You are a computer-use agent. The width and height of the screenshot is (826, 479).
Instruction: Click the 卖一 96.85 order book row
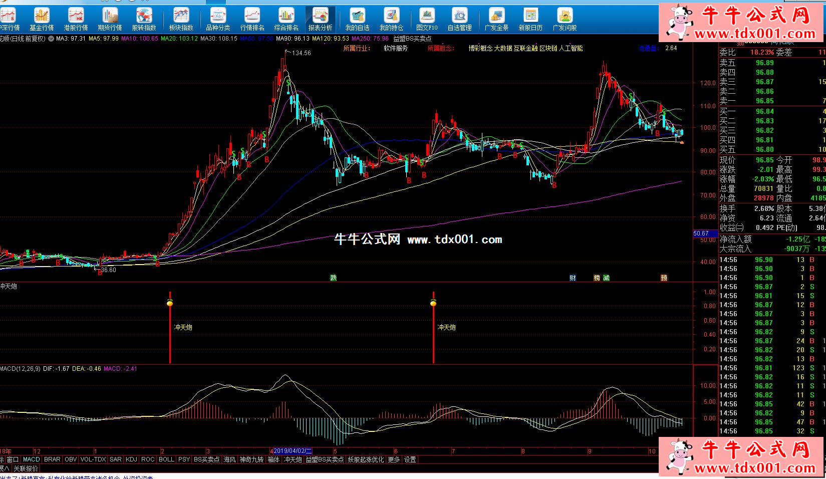click(x=772, y=101)
